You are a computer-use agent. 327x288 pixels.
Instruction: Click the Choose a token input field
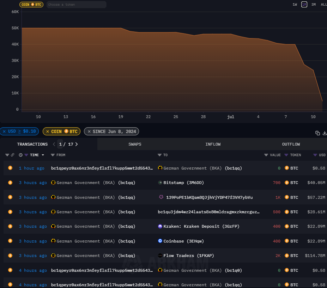pos(76,5)
